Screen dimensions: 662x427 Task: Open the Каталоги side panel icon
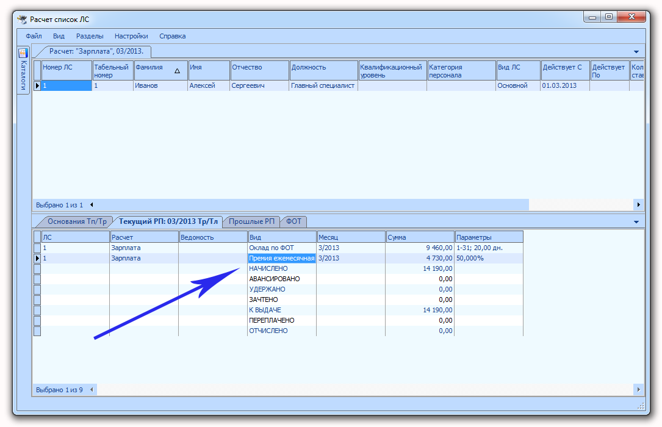click(23, 53)
